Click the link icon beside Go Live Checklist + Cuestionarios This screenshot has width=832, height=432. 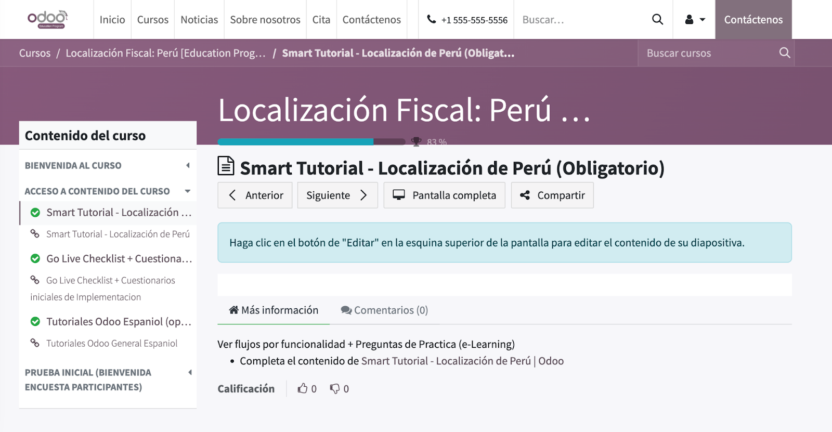pyautogui.click(x=35, y=280)
